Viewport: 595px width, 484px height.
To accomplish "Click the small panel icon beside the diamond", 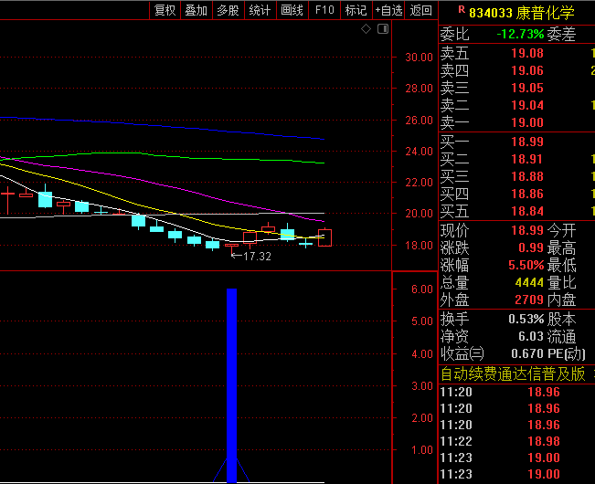I will coord(381,29).
